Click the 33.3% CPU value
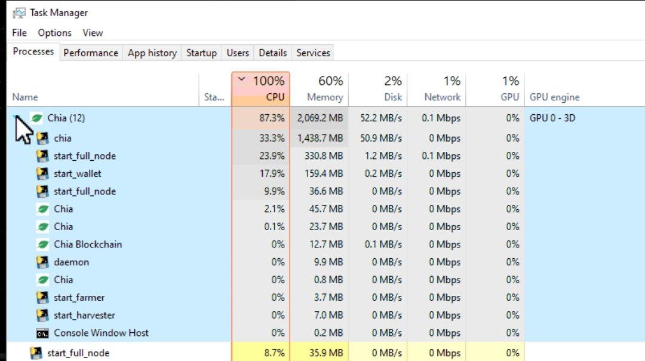This screenshot has width=645, height=361. [272, 138]
